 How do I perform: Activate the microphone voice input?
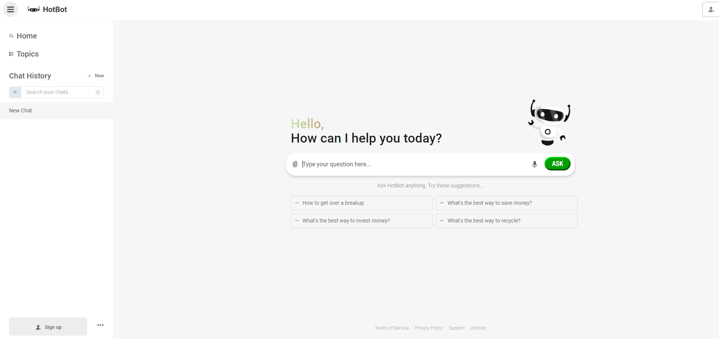(534, 164)
